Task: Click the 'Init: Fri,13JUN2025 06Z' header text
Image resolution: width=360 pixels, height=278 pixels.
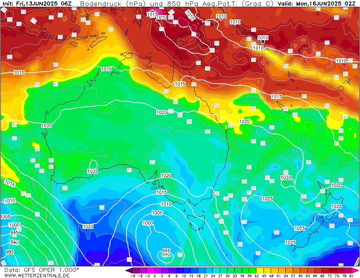Action: click(x=37, y=4)
